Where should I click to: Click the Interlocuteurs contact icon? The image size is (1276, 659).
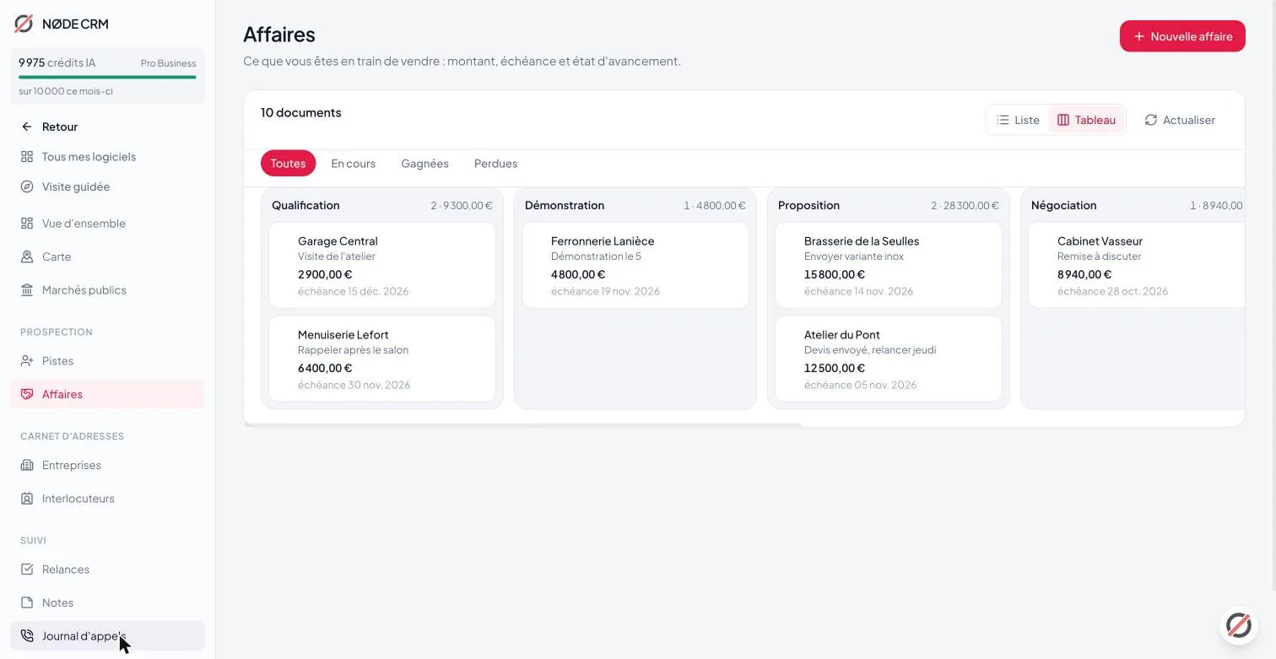coord(27,499)
